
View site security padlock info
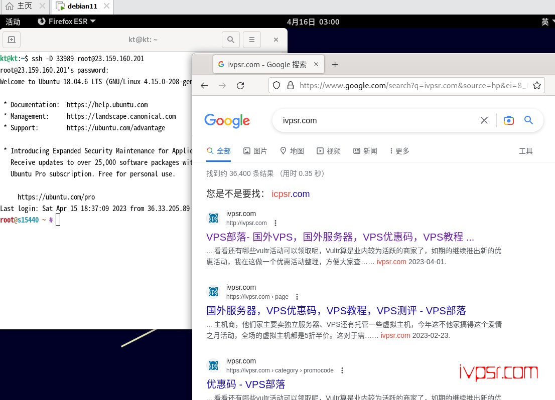tap(291, 86)
